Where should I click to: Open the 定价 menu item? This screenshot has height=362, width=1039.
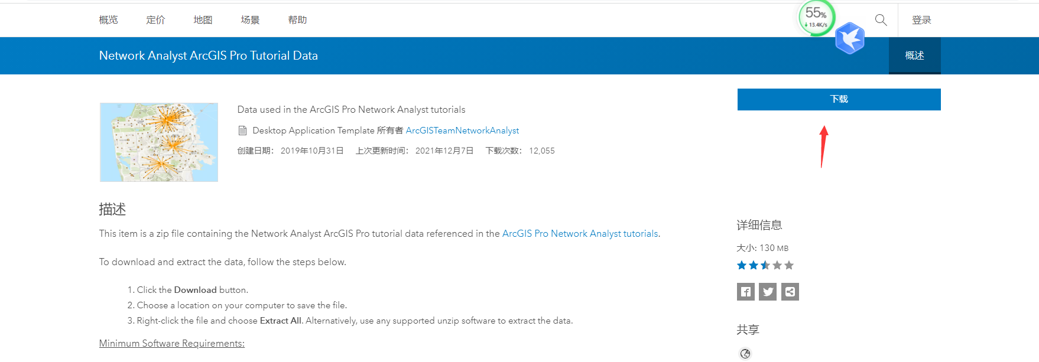pyautogui.click(x=155, y=19)
